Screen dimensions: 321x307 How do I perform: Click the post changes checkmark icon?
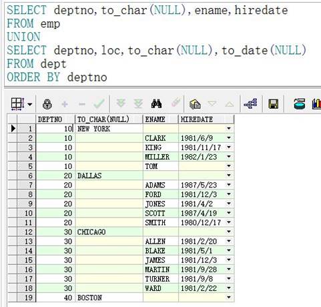coord(99,103)
